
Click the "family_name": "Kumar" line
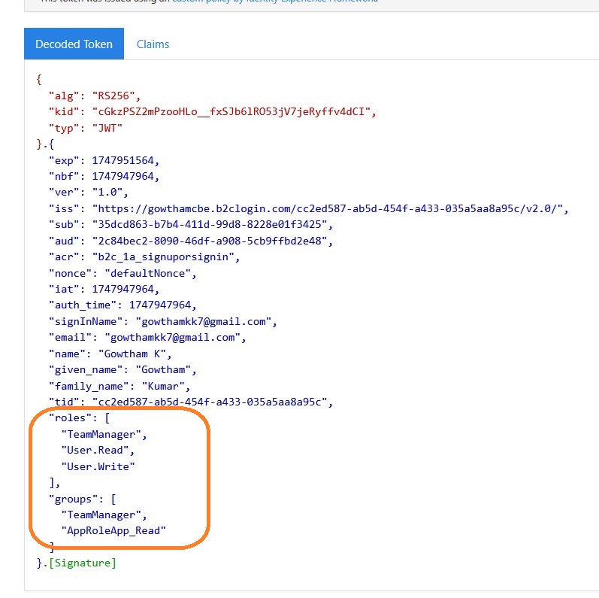click(x=119, y=386)
